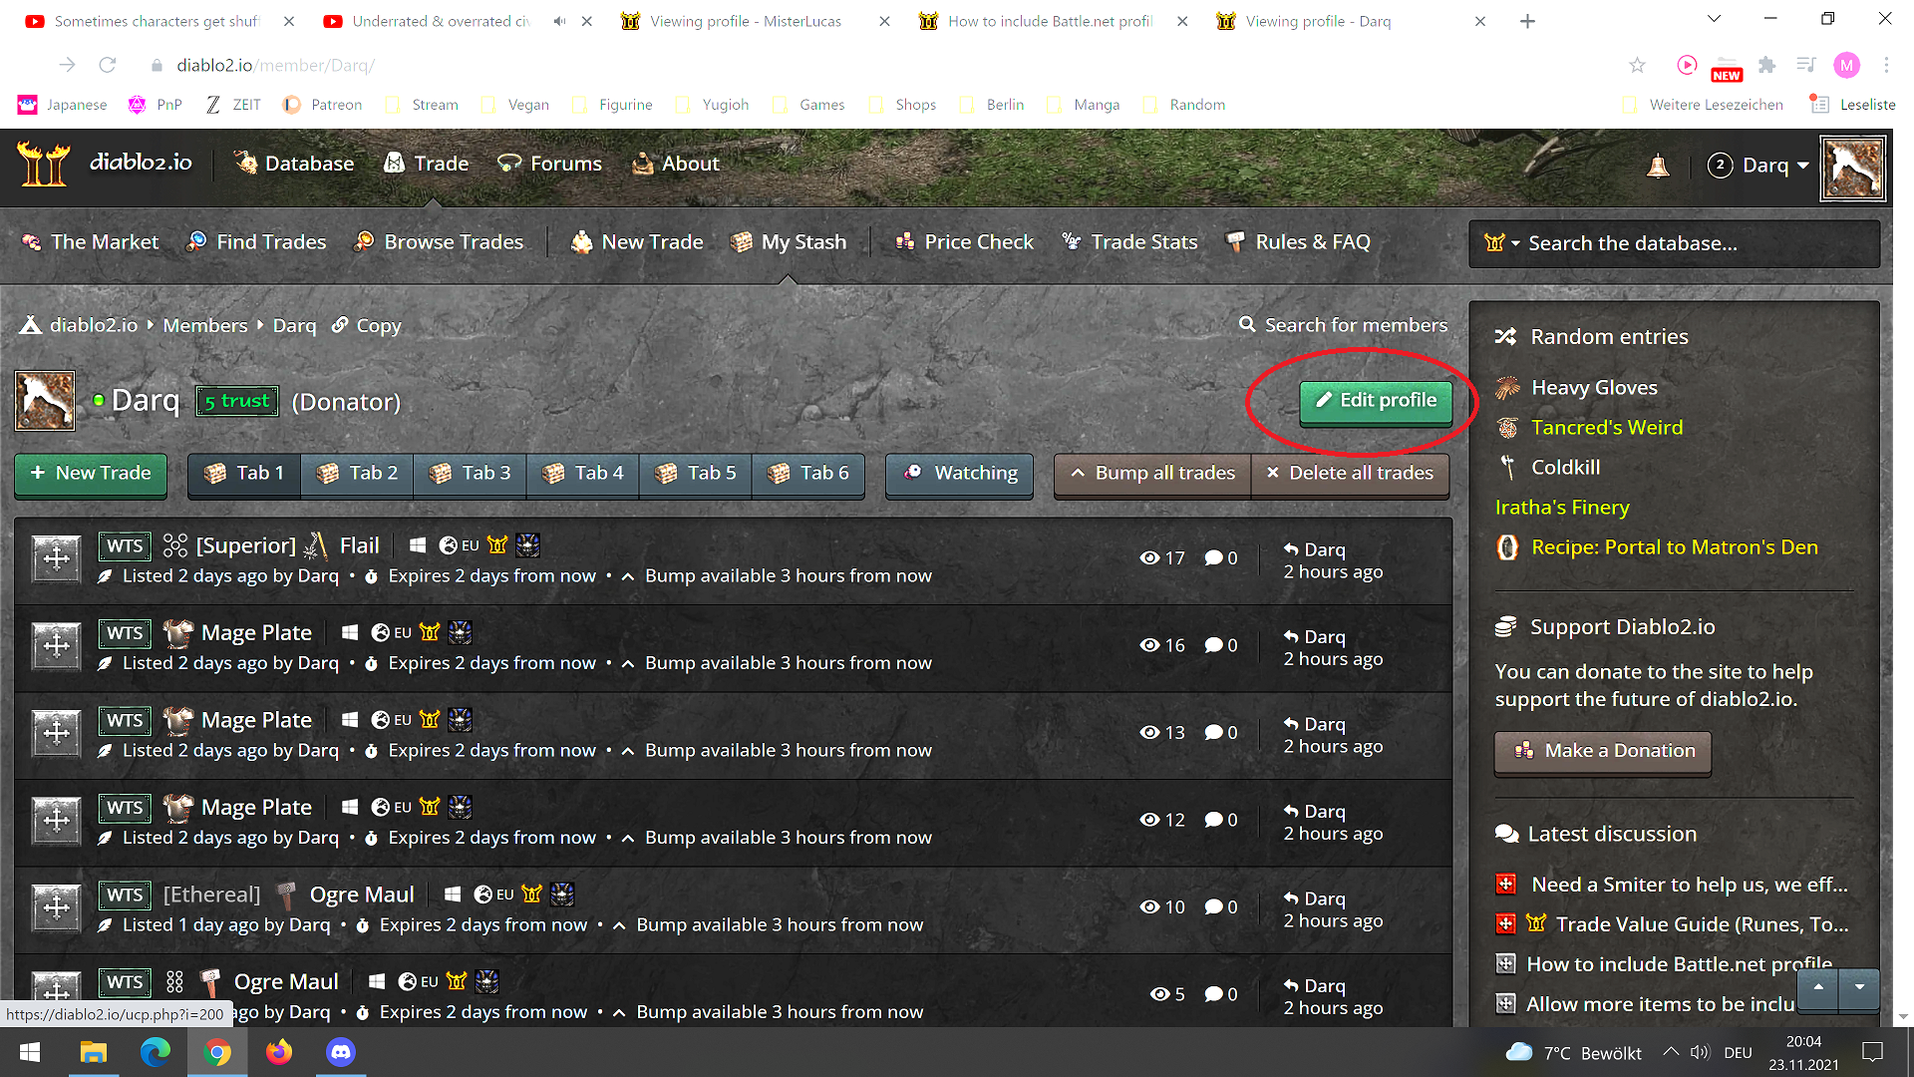Viewport: 1914px width, 1077px height.
Task: Open Iratha's Finery entry
Action: click(1562, 508)
